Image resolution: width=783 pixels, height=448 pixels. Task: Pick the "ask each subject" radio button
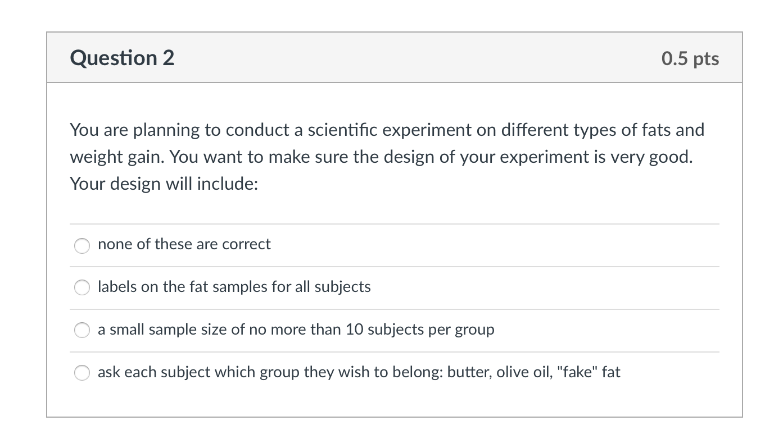click(82, 373)
